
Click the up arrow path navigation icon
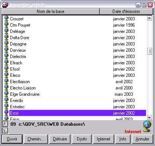pos(5,124)
